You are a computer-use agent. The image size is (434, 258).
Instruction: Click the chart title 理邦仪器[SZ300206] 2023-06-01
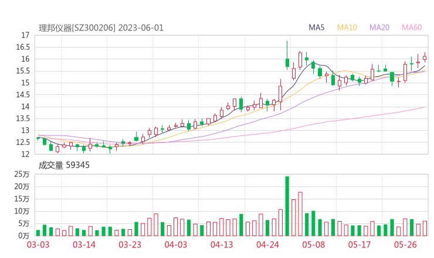(x=101, y=28)
